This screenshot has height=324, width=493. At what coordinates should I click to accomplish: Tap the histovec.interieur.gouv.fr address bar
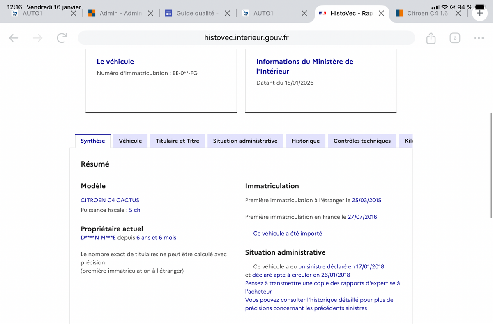[246, 38]
